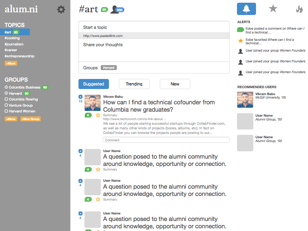Viewport: 308px width, 231px height.
Task: Open the #cooking topic
Action: pos(12,38)
